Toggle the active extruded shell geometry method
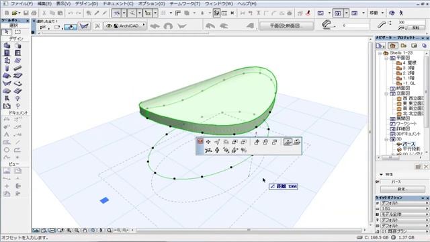This screenshot has height=242, width=430. coord(71,27)
